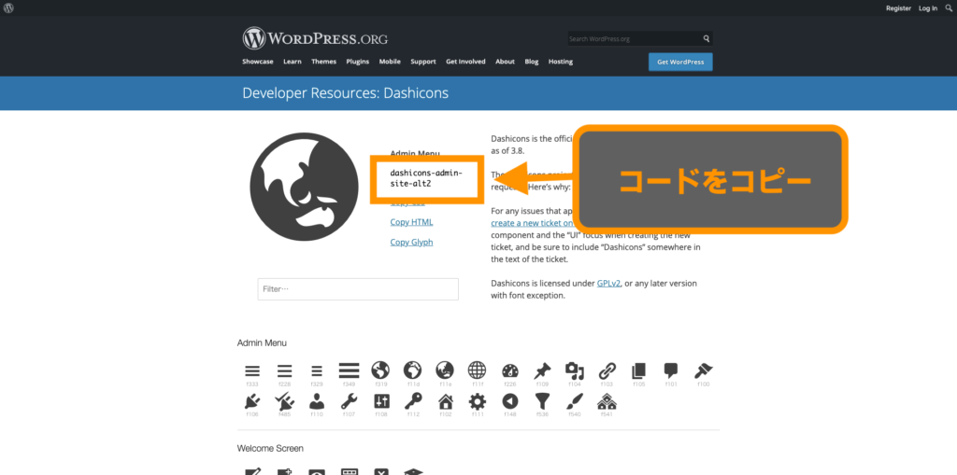Viewport: 957px width, 475px height.
Task: Click the Copy HTML link
Action: tap(411, 222)
